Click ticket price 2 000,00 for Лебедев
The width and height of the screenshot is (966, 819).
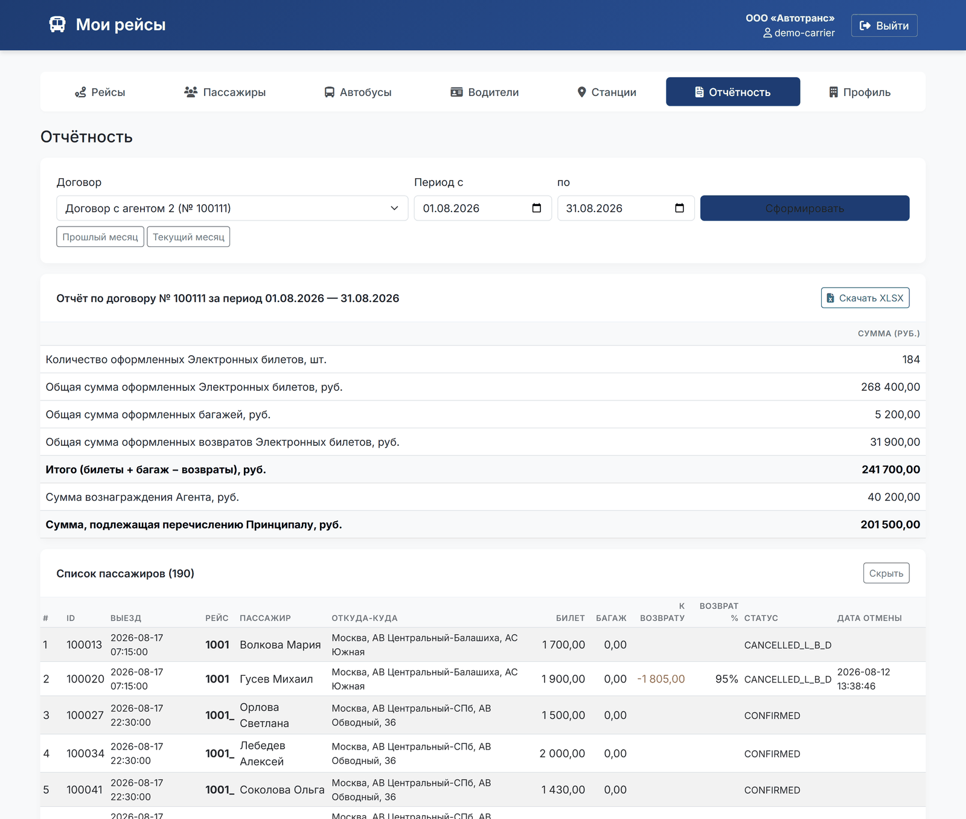click(x=562, y=753)
